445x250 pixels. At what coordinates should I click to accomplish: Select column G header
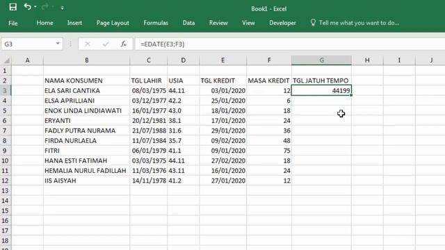click(321, 60)
